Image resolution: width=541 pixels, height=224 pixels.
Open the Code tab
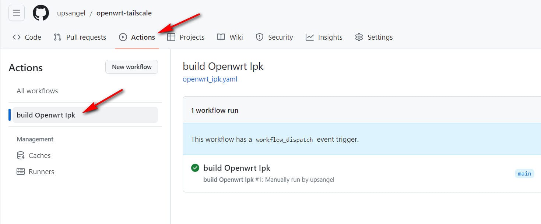pos(27,37)
